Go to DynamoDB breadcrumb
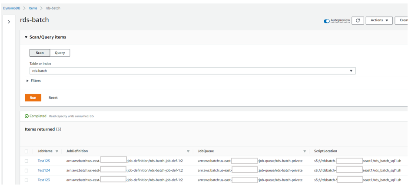The image size is (408, 188). click(11, 8)
